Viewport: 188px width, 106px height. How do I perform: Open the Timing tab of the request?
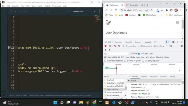coord(172,77)
